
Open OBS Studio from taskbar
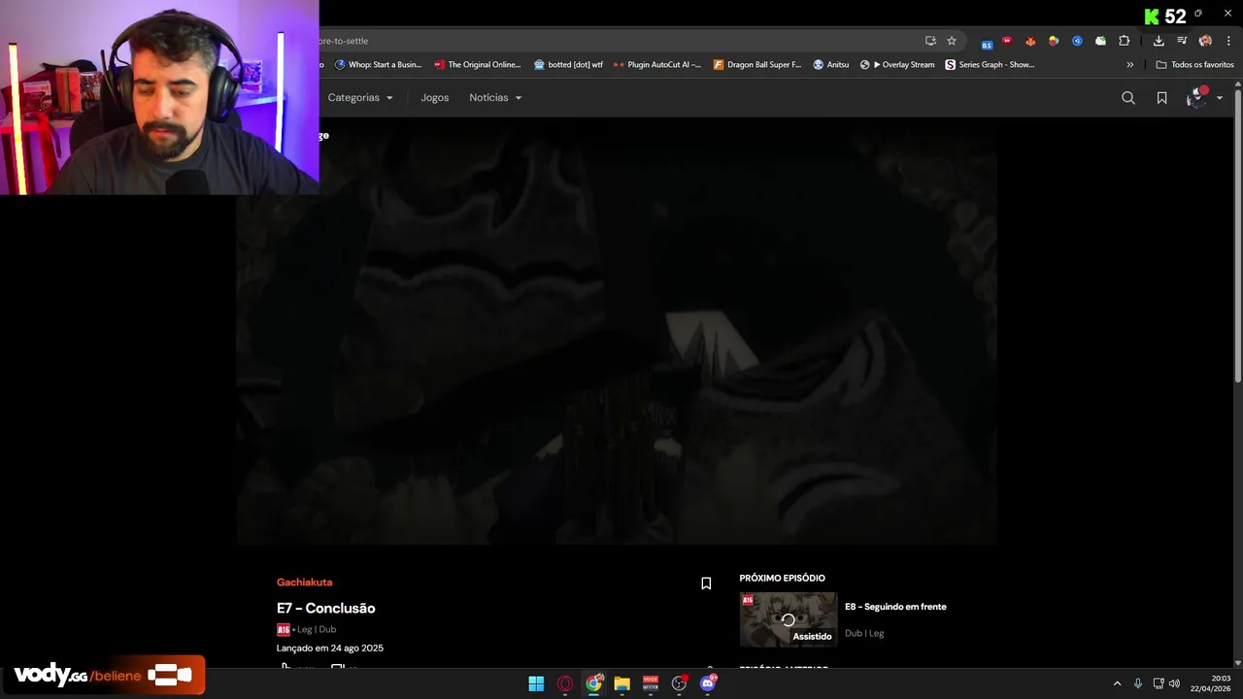tap(679, 683)
